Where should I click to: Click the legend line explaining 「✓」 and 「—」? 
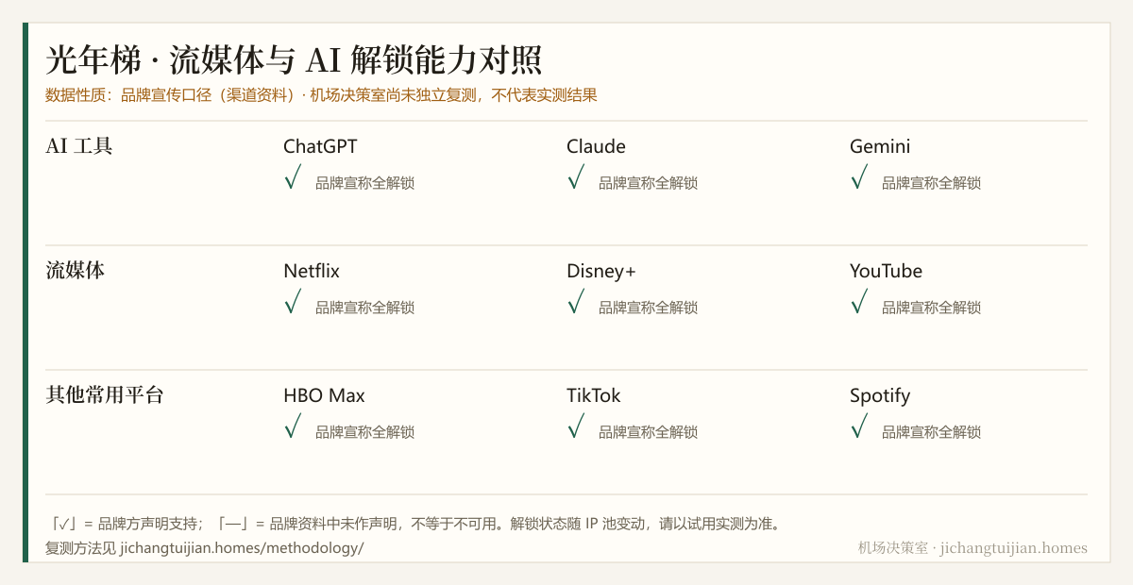pyautogui.click(x=414, y=524)
